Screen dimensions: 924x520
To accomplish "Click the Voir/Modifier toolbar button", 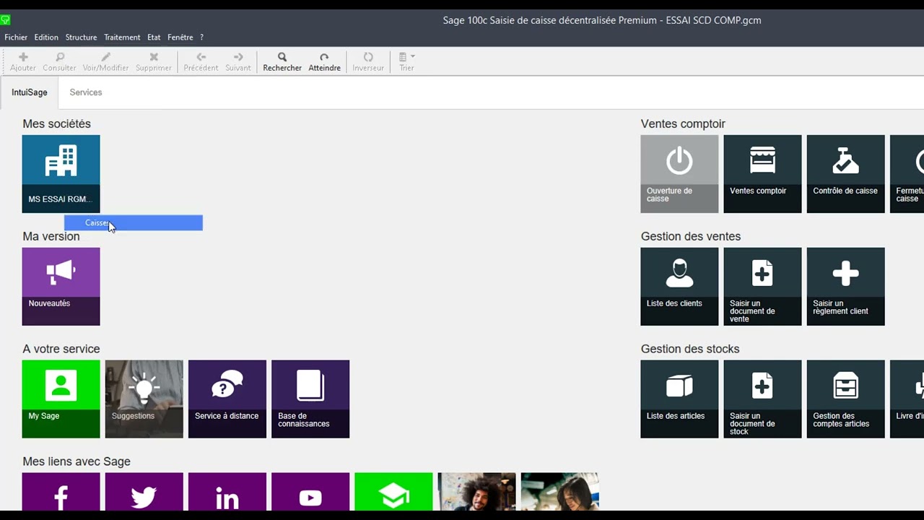I will [x=105, y=62].
